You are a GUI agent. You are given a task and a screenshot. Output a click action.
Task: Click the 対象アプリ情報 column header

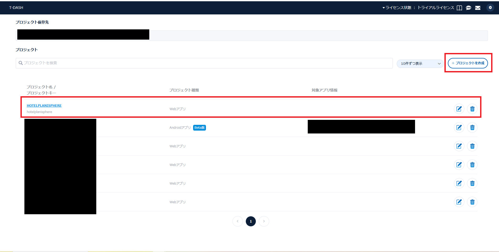[x=325, y=90]
